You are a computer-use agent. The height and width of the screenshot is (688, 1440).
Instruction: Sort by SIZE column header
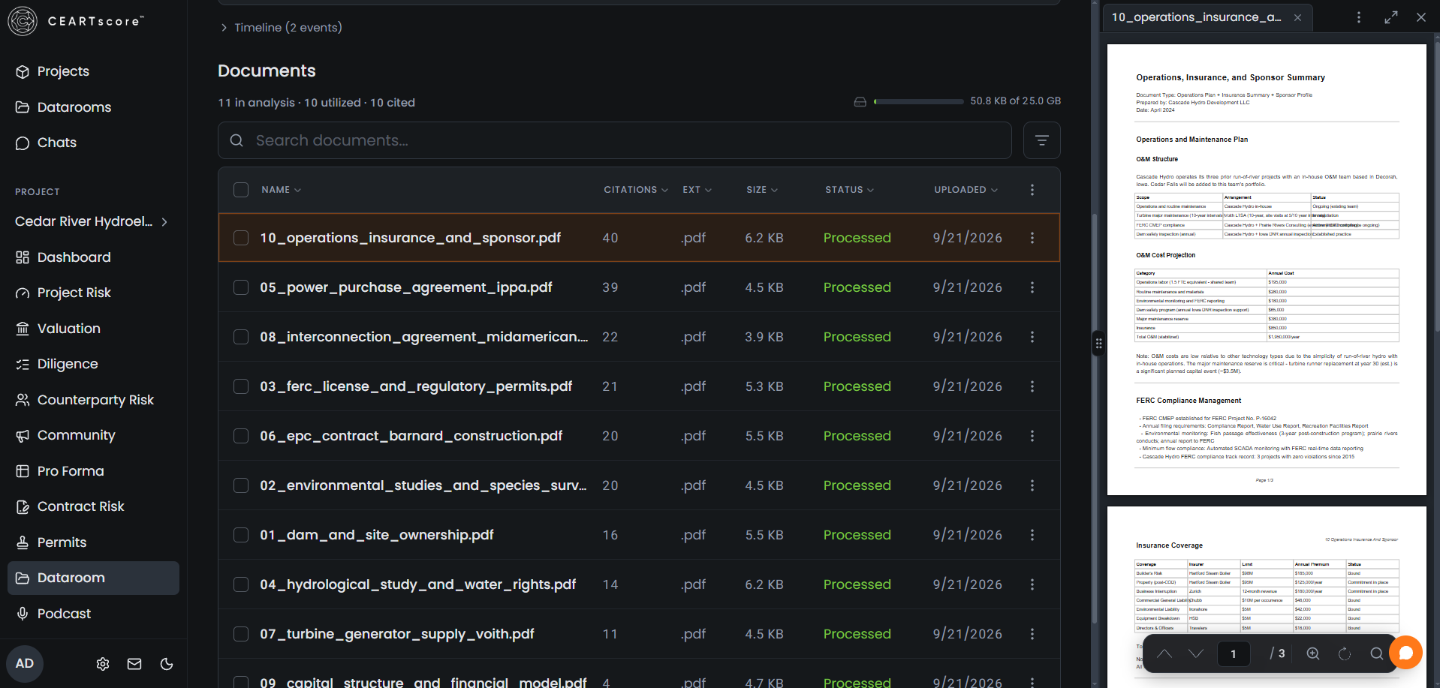[x=762, y=190]
